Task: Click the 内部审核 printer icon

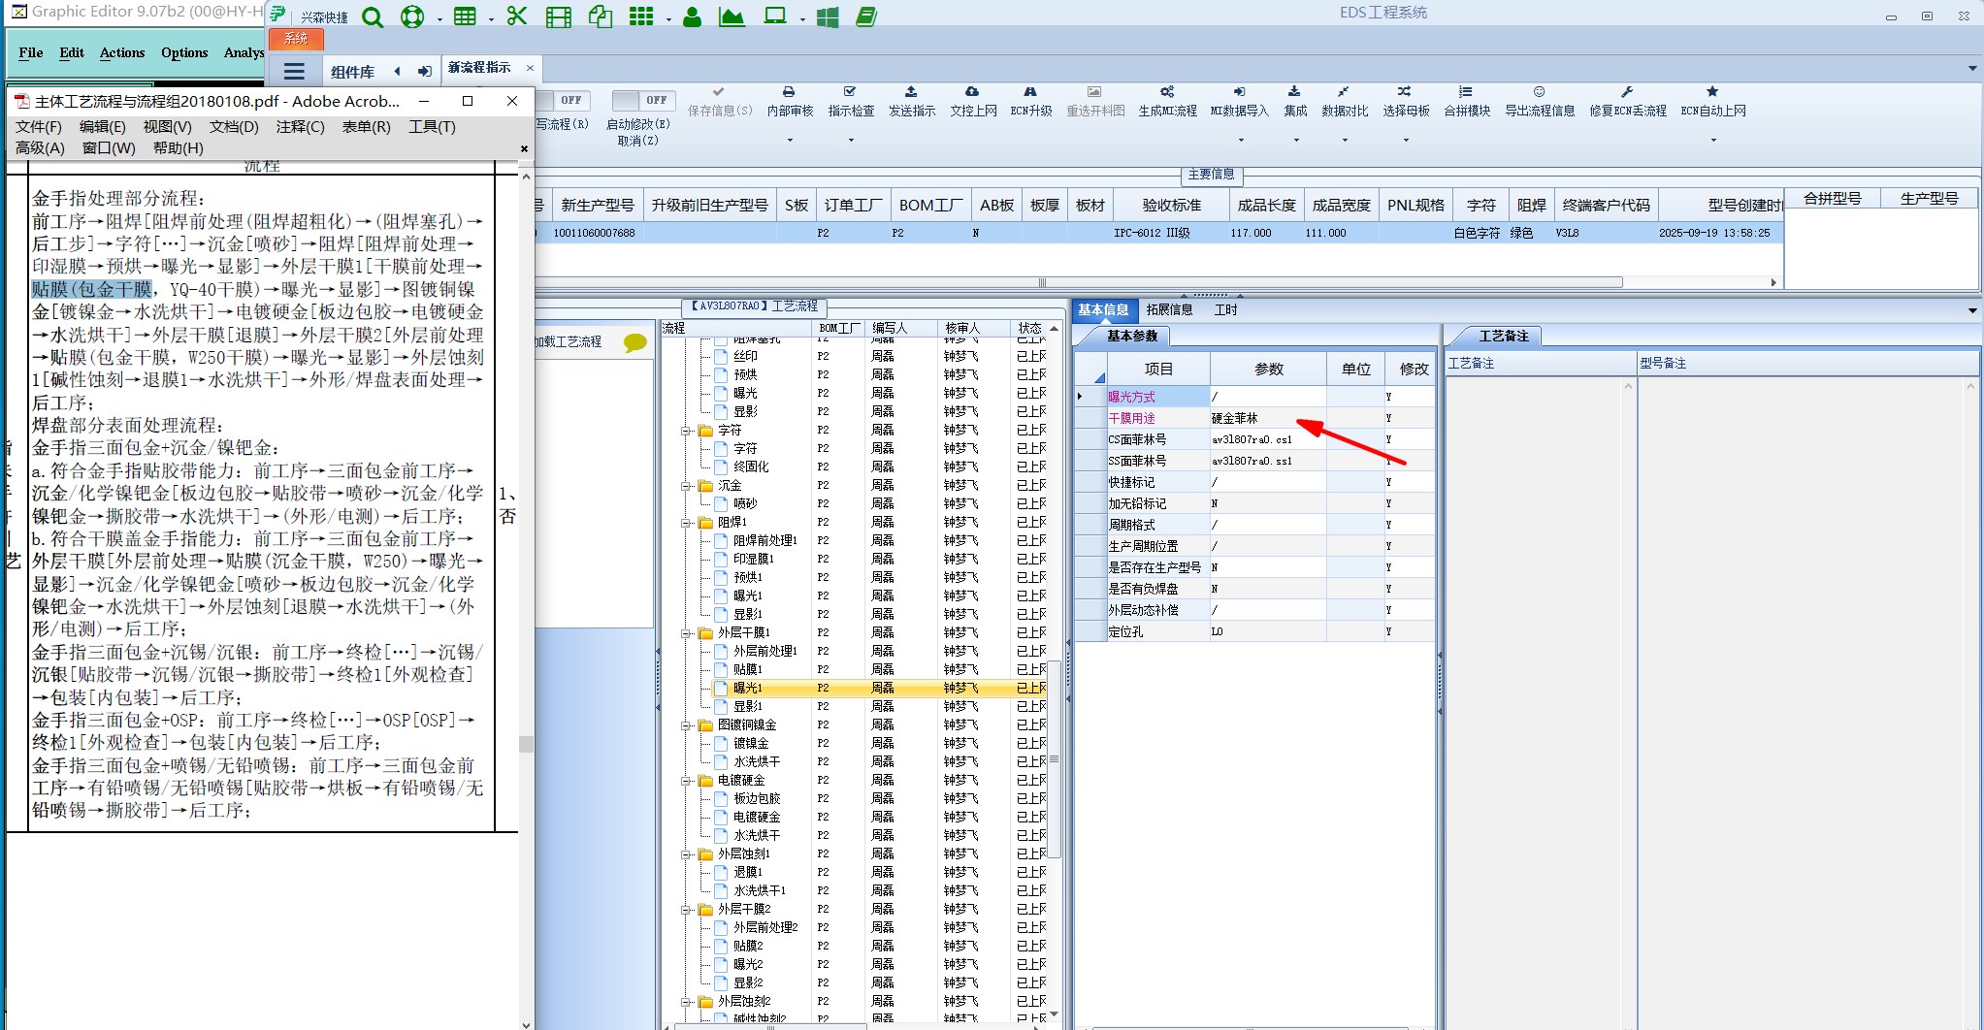Action: [x=790, y=91]
